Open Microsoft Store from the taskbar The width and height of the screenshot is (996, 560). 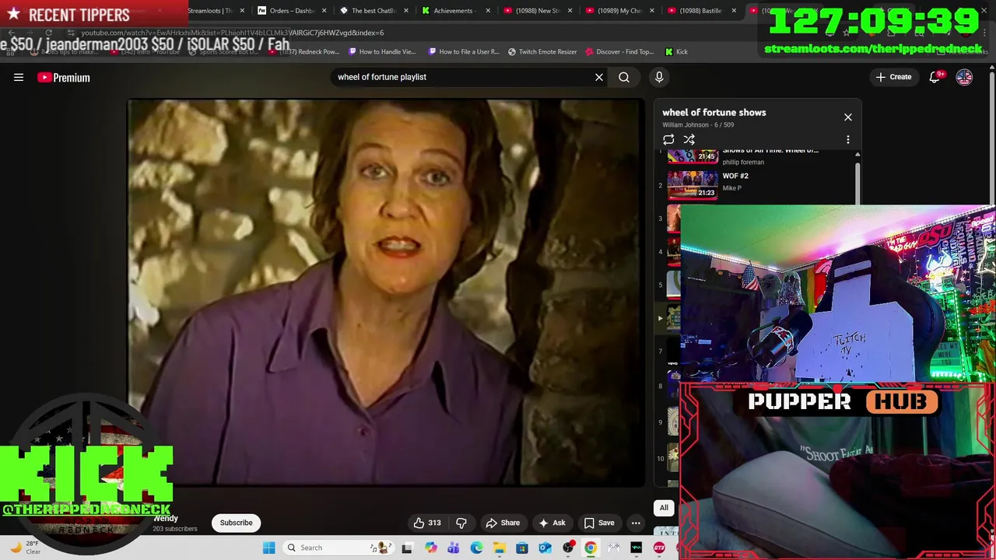[x=522, y=548]
